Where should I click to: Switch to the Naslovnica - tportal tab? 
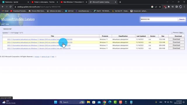(15, 2)
